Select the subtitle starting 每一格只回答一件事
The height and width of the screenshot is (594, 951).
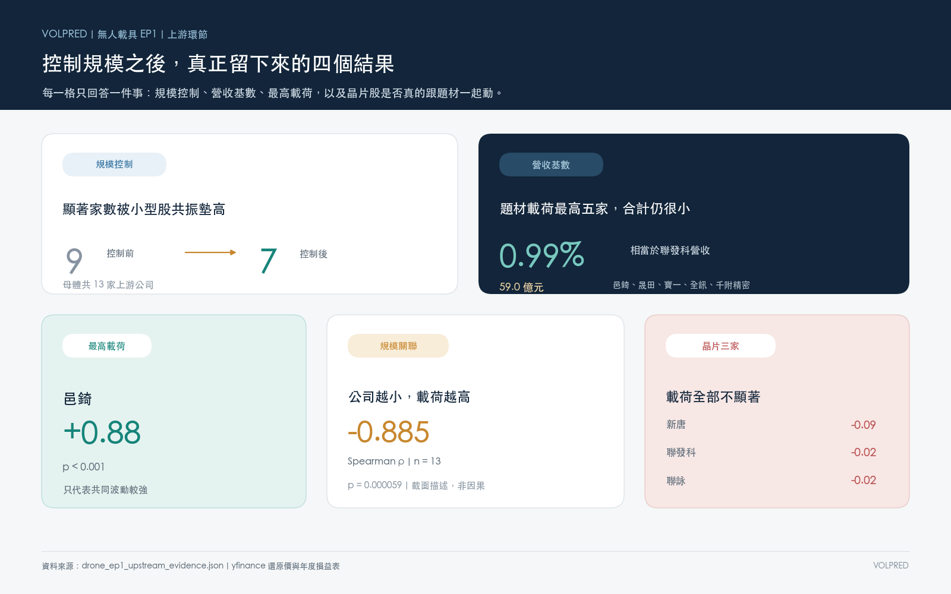[272, 93]
